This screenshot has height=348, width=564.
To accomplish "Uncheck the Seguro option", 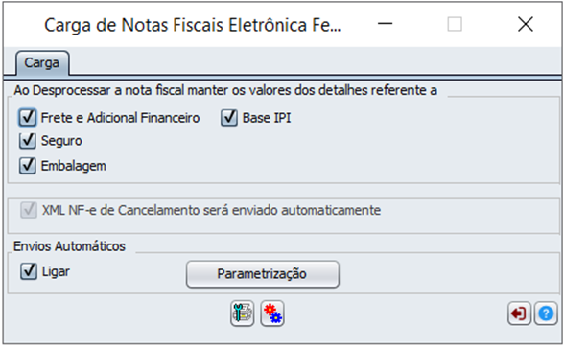I will [28, 141].
